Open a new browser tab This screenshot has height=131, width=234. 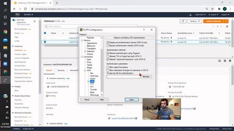click(x=57, y=3)
